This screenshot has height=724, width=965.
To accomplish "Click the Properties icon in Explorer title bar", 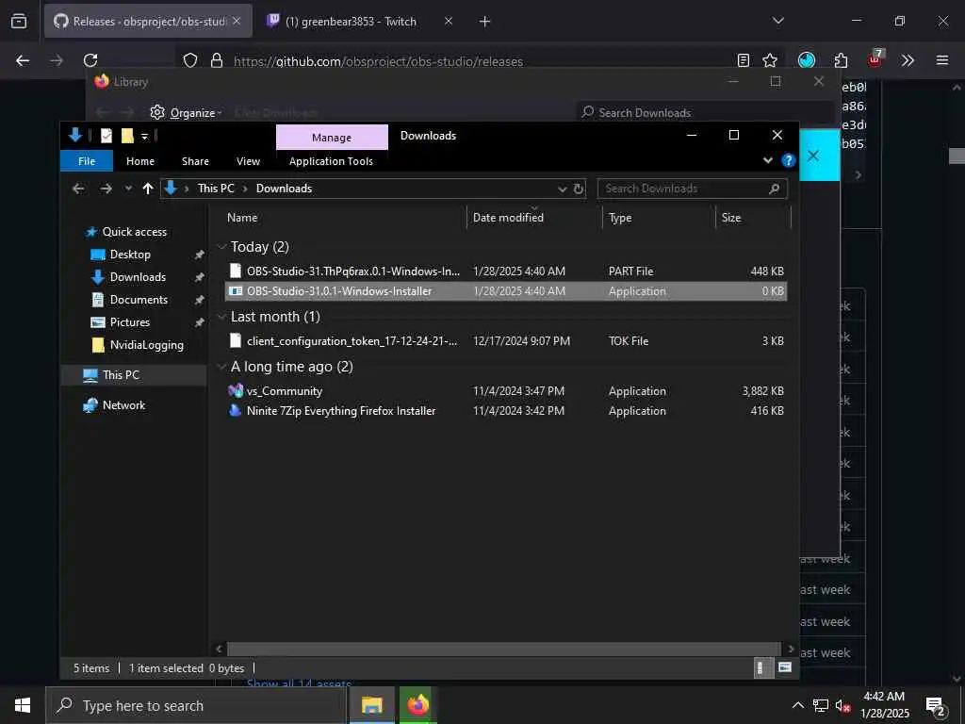I will click(106, 136).
